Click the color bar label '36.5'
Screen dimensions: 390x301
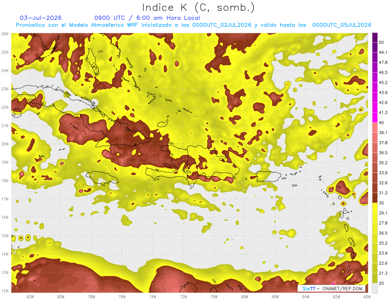coord(383,153)
